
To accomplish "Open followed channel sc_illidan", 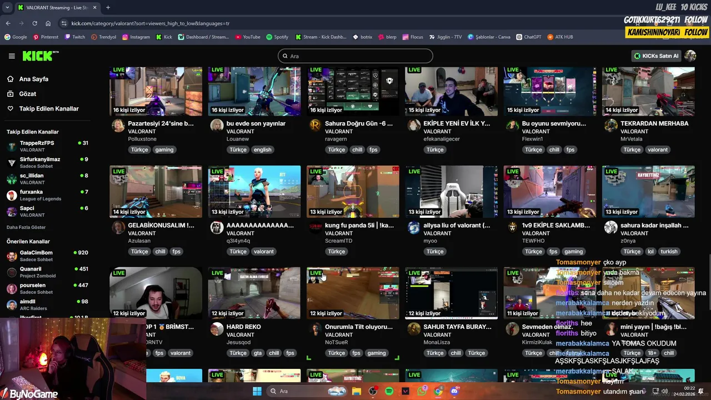I will (47, 179).
